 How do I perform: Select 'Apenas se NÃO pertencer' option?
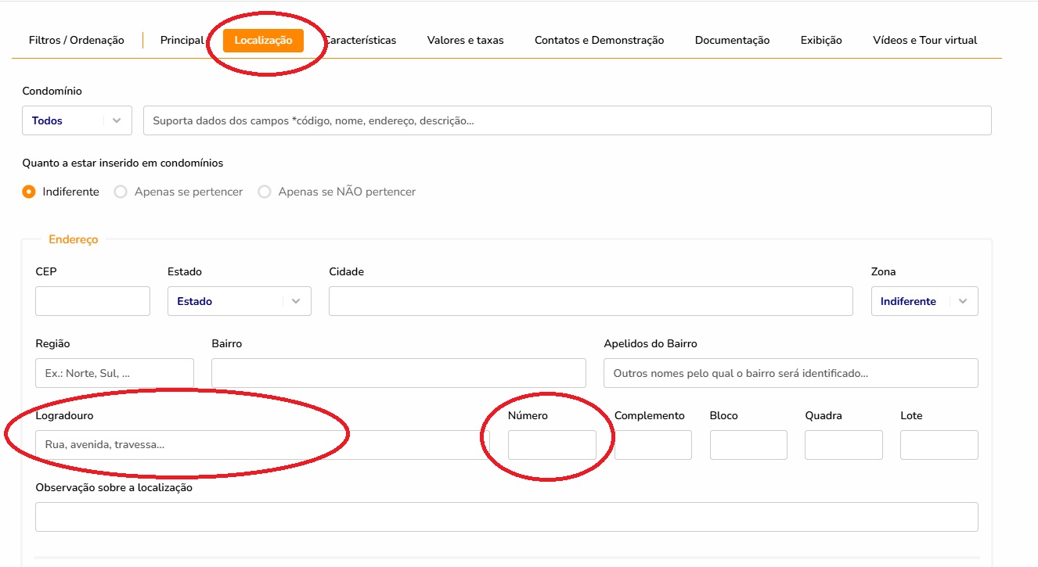(x=265, y=192)
